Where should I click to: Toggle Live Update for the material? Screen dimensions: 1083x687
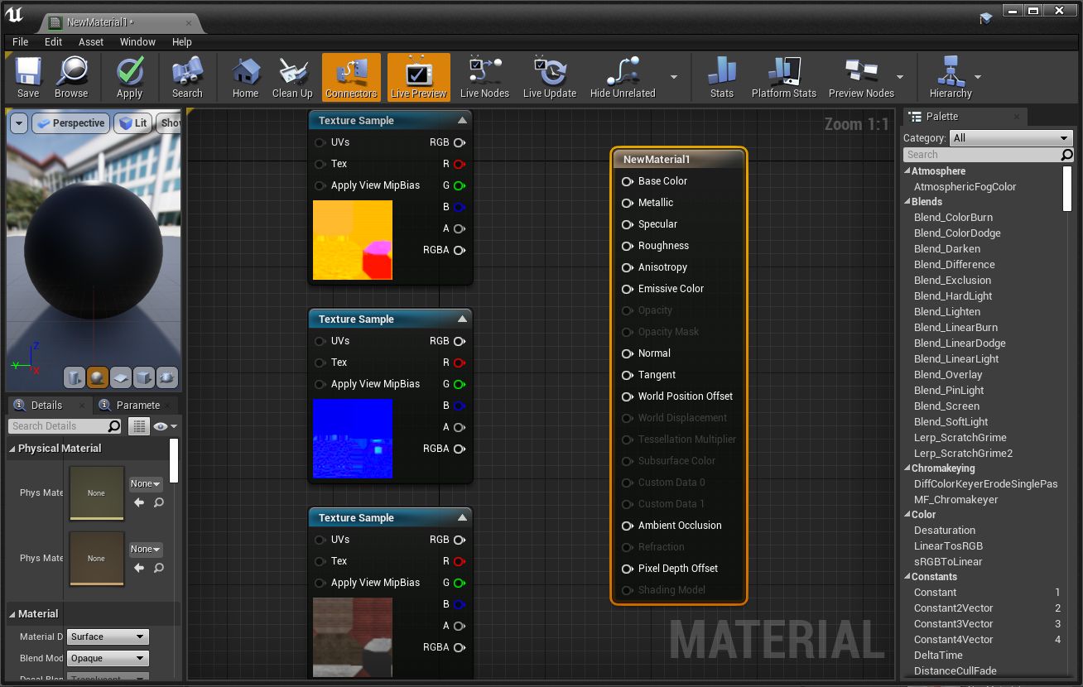(550, 77)
